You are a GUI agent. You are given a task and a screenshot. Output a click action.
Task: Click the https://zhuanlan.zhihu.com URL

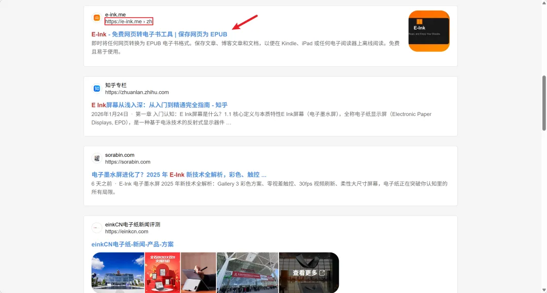point(137,92)
